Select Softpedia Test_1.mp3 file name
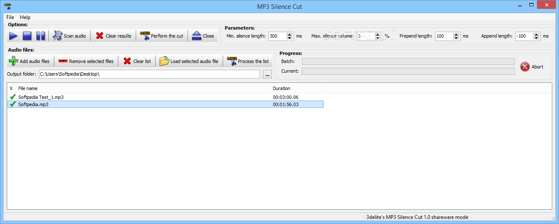559x224 pixels. (x=41, y=97)
